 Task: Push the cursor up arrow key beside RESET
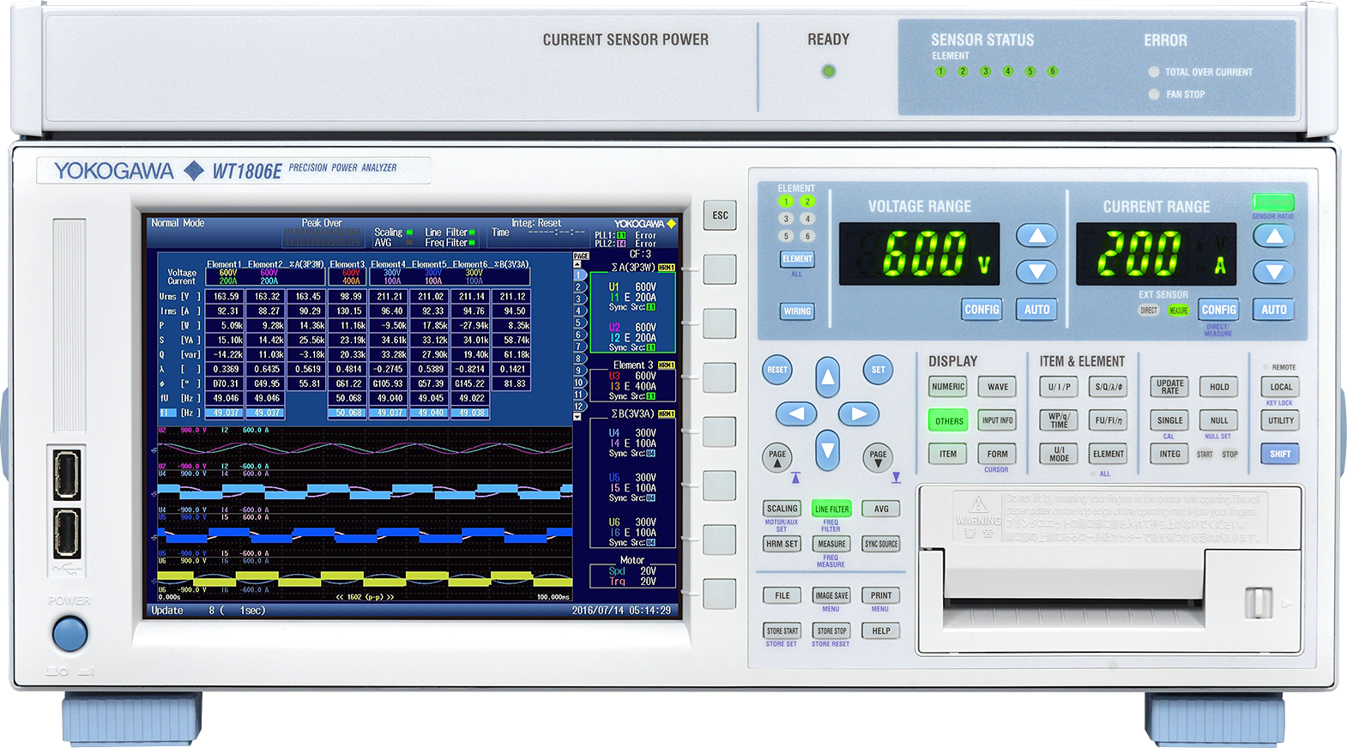(x=827, y=376)
